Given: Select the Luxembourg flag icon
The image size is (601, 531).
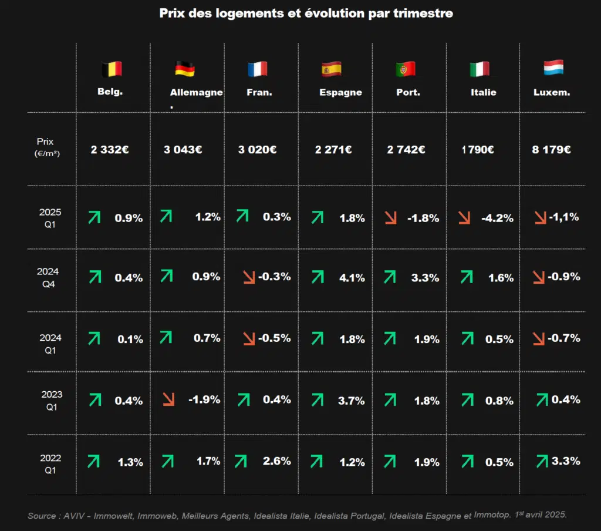Looking at the screenshot, I should (553, 68).
